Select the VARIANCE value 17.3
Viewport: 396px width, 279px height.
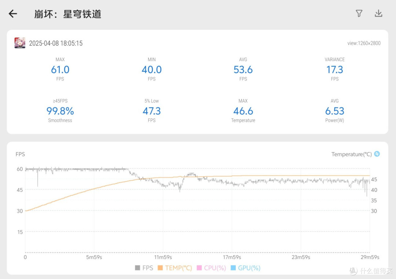[x=335, y=69]
